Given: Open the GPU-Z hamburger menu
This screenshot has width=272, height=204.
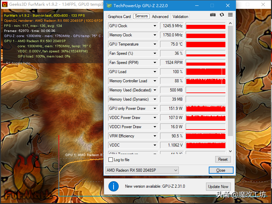Looking at the screenshot, I should pyautogui.click(x=230, y=15).
